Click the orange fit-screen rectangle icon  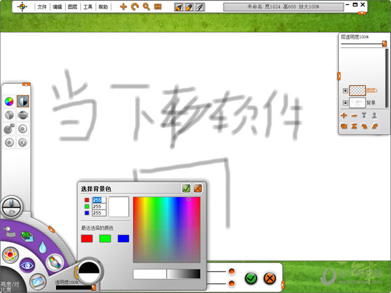158,7
